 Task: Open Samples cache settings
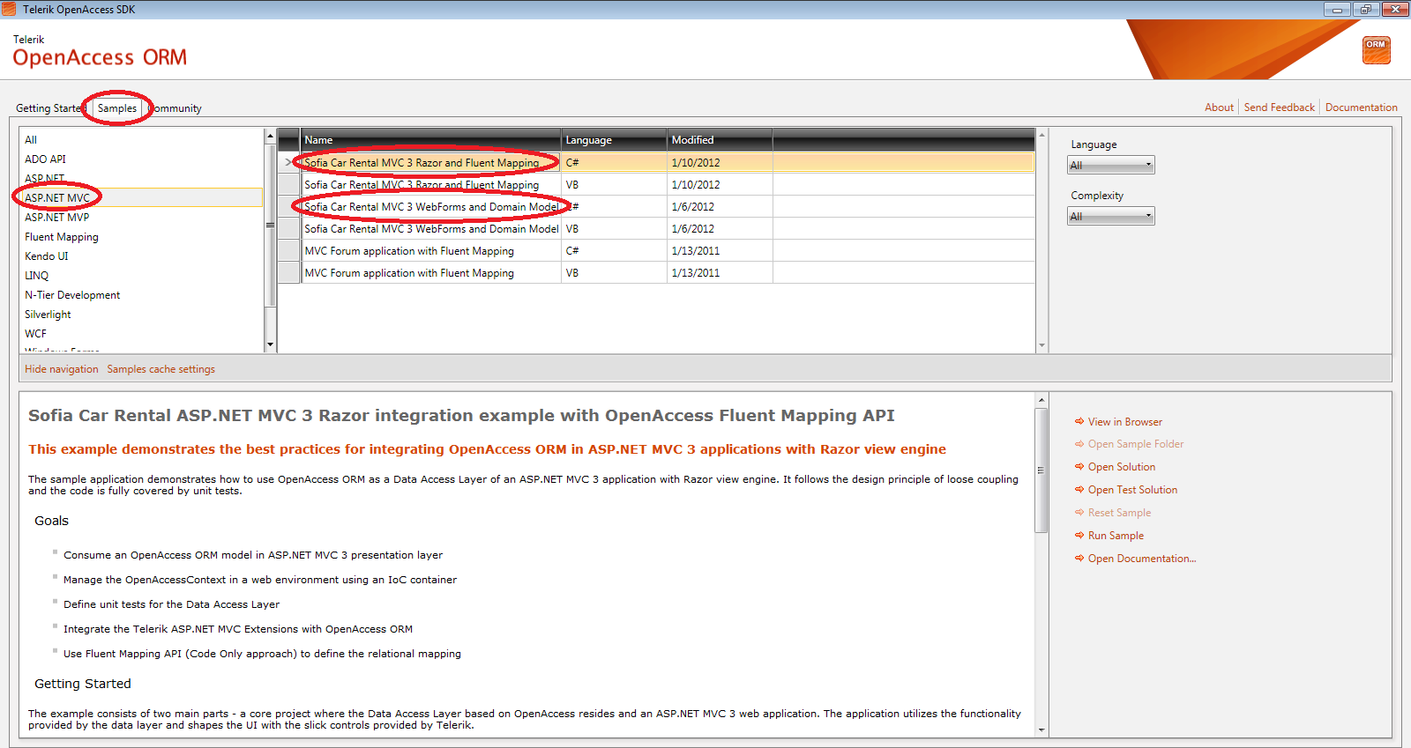click(161, 369)
